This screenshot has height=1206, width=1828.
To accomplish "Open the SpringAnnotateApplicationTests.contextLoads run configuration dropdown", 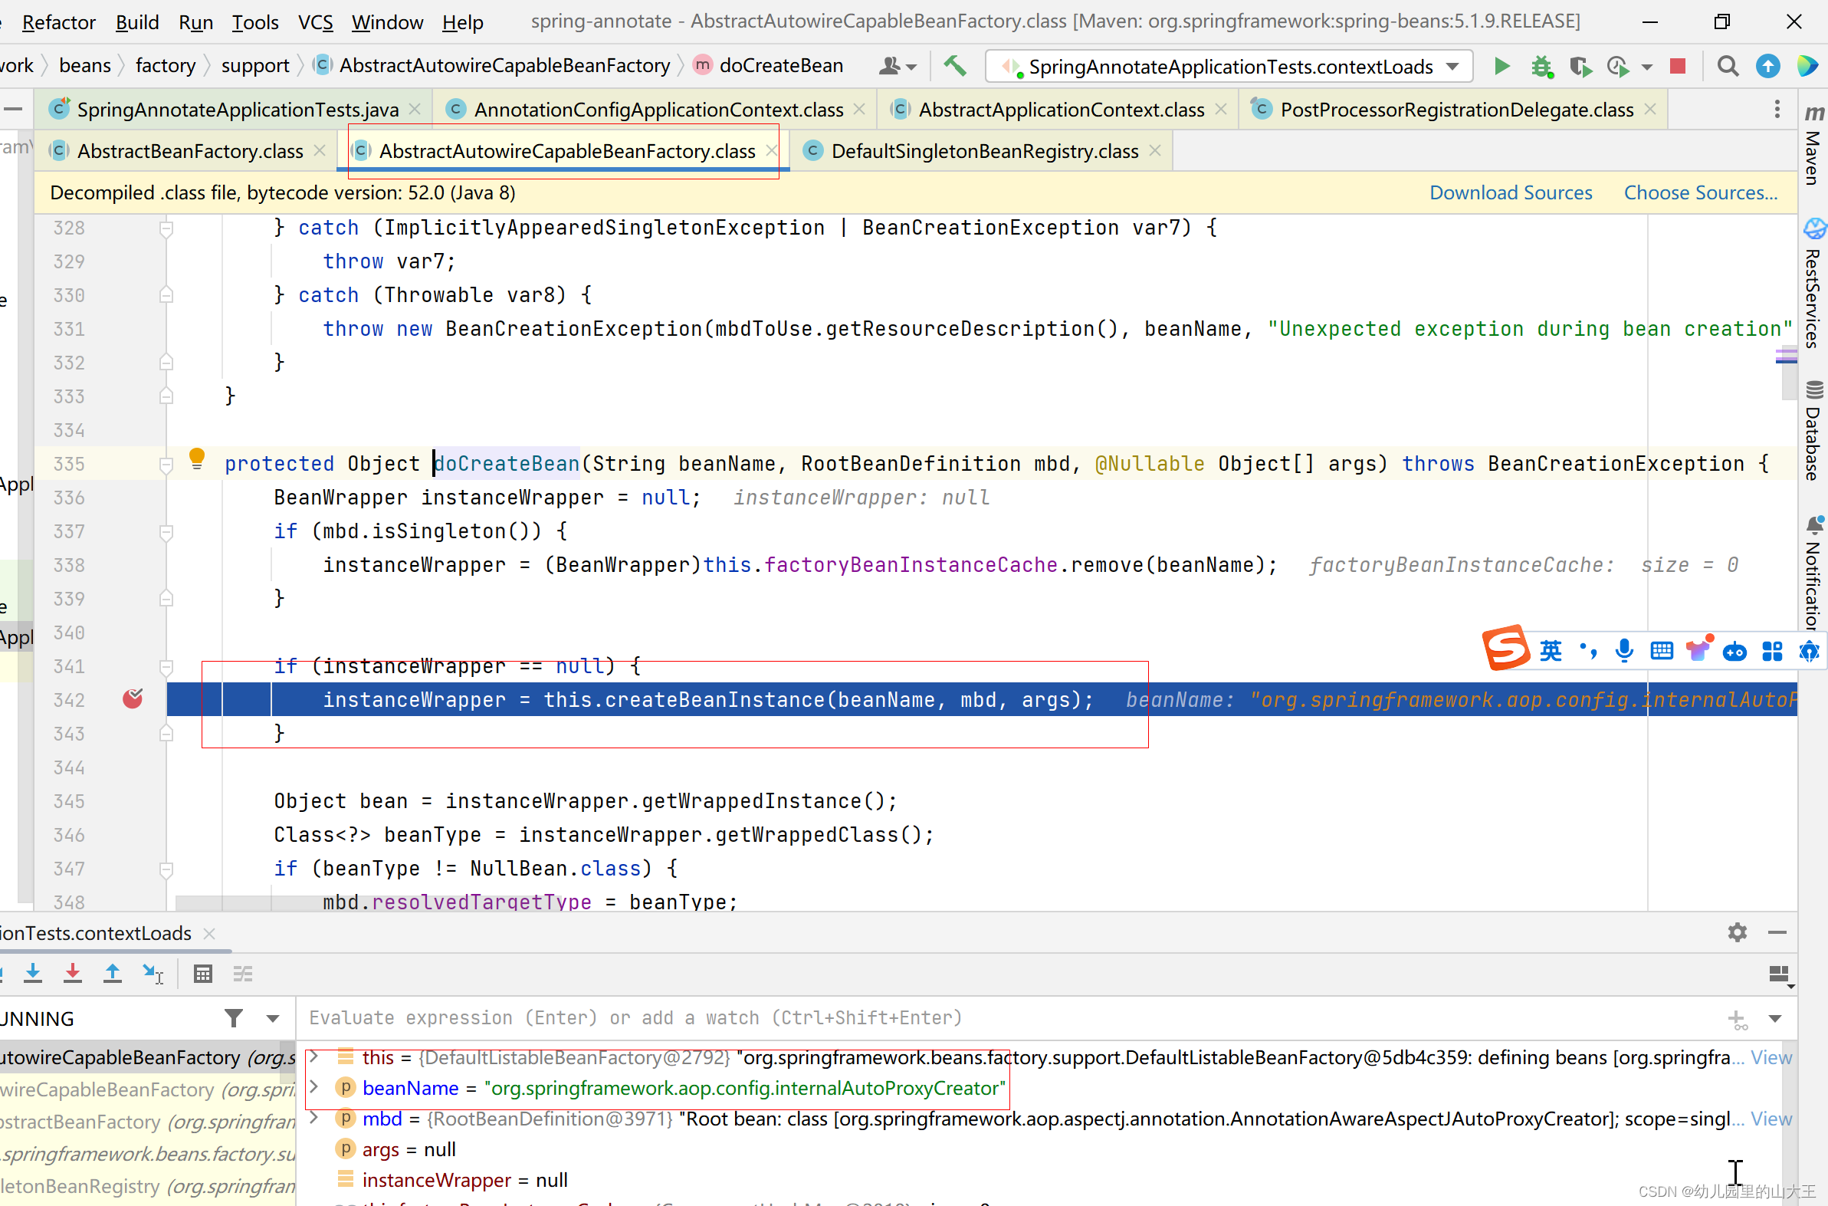I will click(x=1230, y=66).
